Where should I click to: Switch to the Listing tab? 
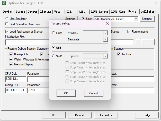coord(46,12)
